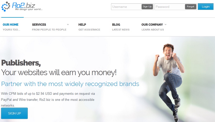Click the 'Partner with the most widely recognized brands' heading
This screenshot has width=215, height=122.
click(x=70, y=84)
